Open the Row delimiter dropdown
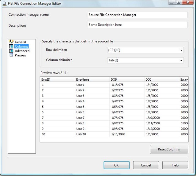 pyautogui.click(x=181, y=50)
